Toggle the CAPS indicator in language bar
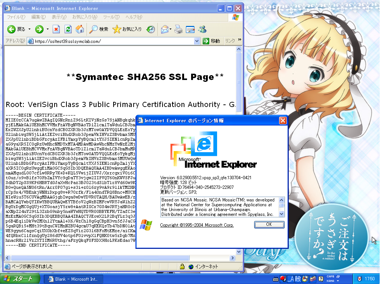Image resolution: width=380 pixels, height=284 pixels. [330, 277]
